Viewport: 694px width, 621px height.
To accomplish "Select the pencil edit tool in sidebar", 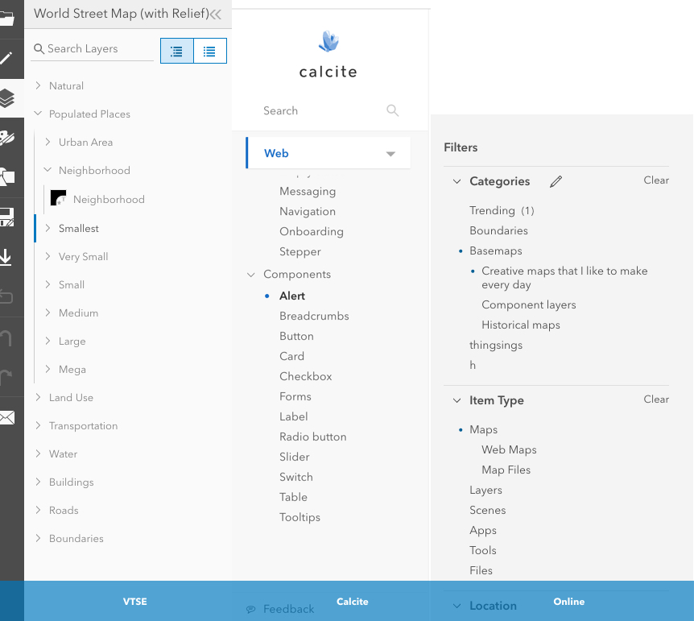I will click(6, 58).
